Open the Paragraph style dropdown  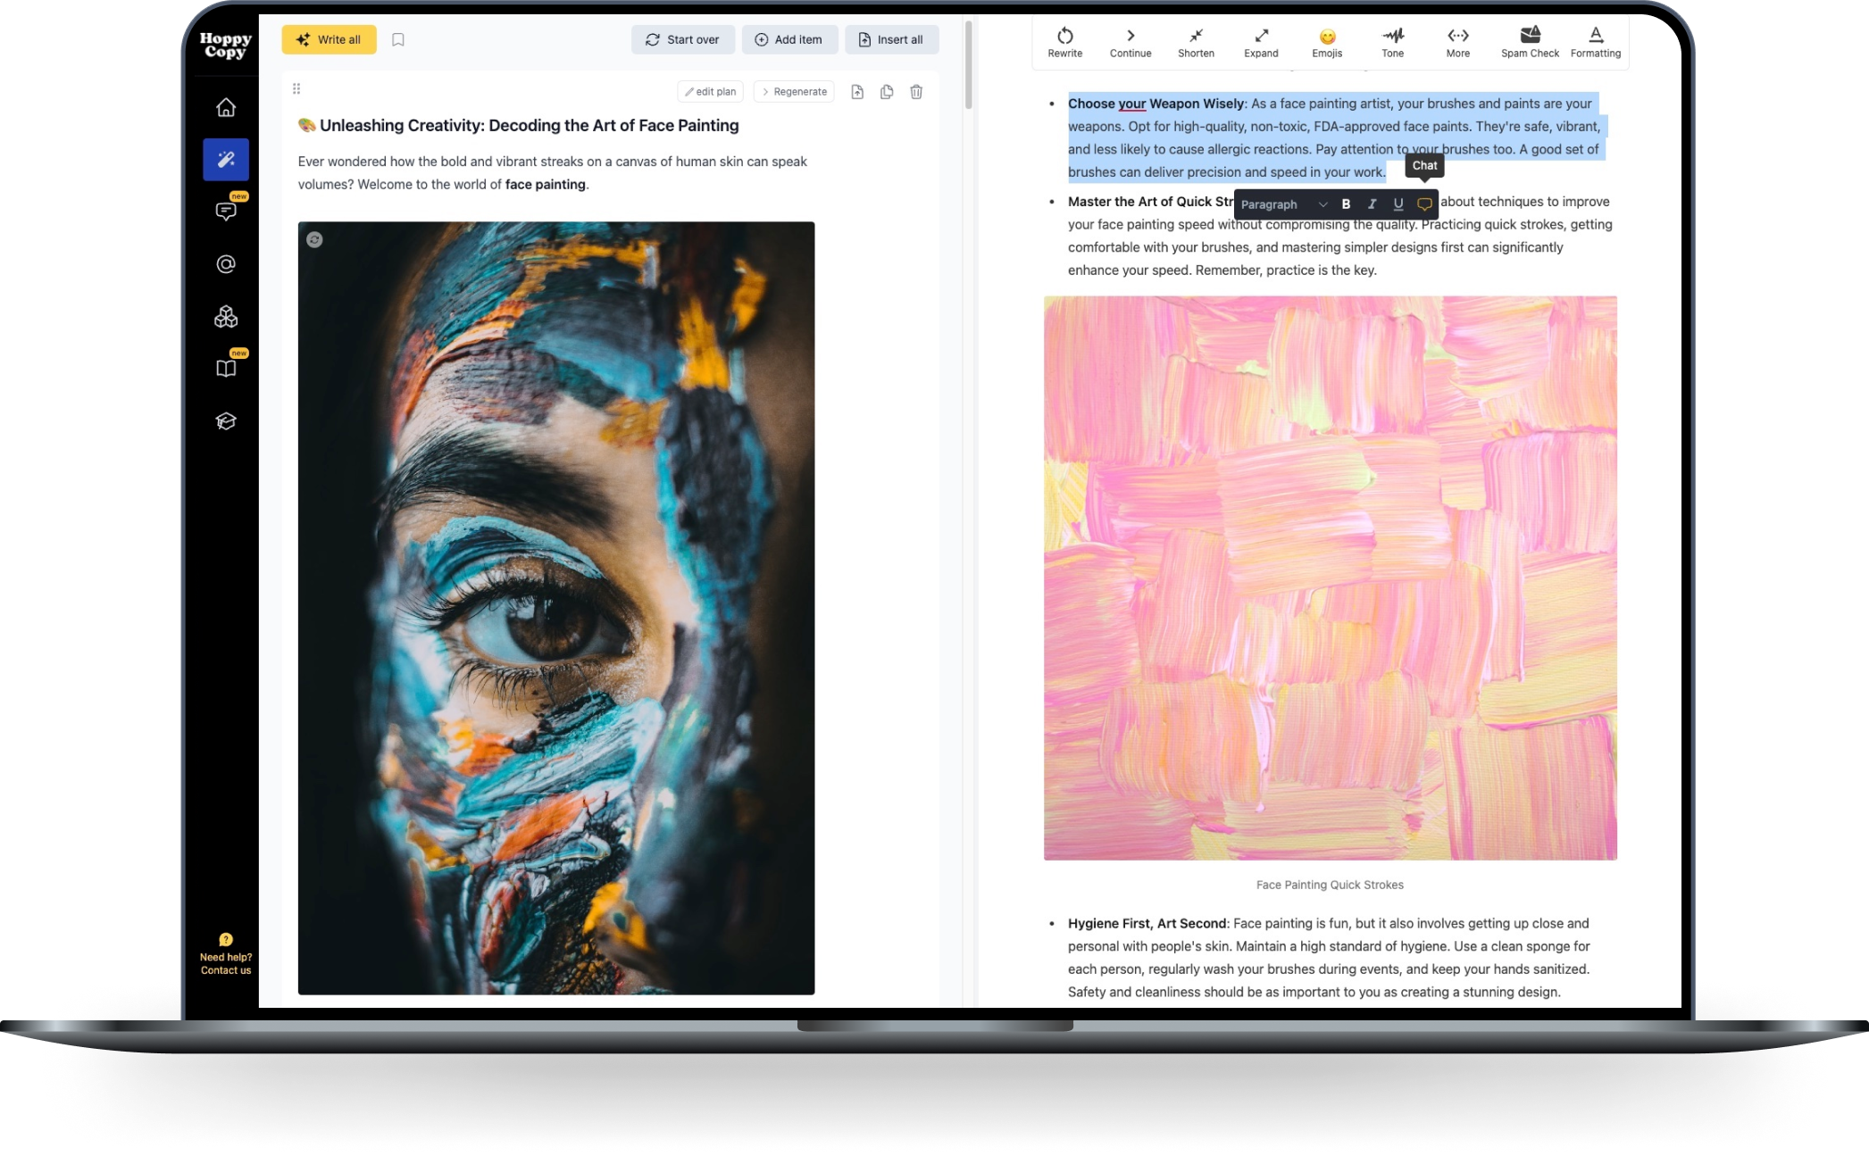(1283, 204)
